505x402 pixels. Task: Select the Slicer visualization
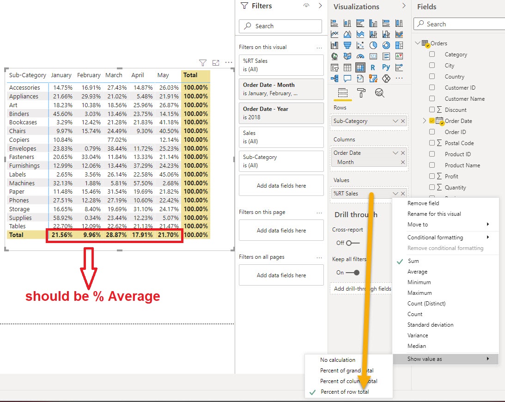pyautogui.click(x=335, y=67)
